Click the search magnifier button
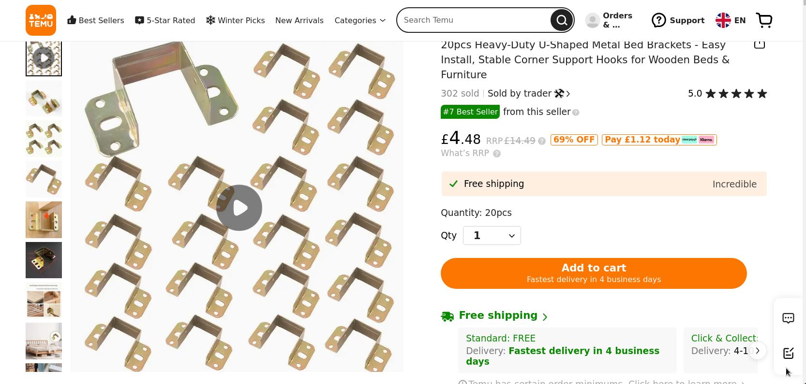 (x=561, y=20)
